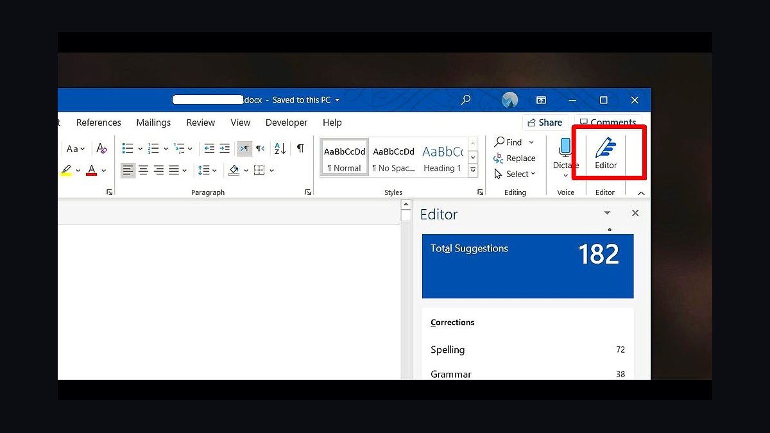This screenshot has width=770, height=433.
Task: Decrease paragraph indent
Action: point(209,149)
